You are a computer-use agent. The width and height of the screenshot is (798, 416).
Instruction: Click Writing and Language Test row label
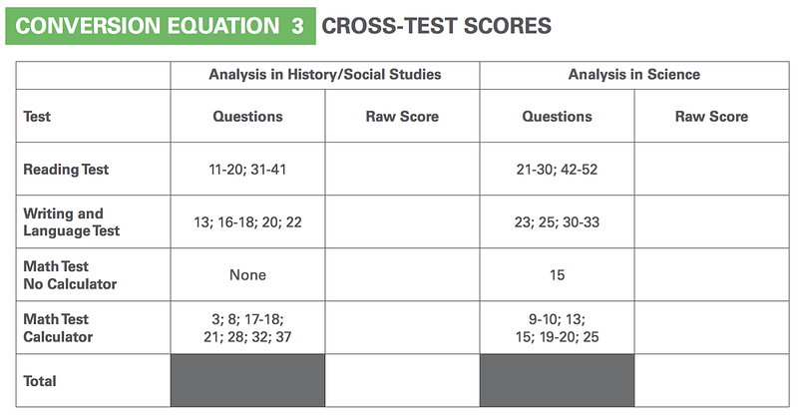pyautogui.click(x=71, y=222)
